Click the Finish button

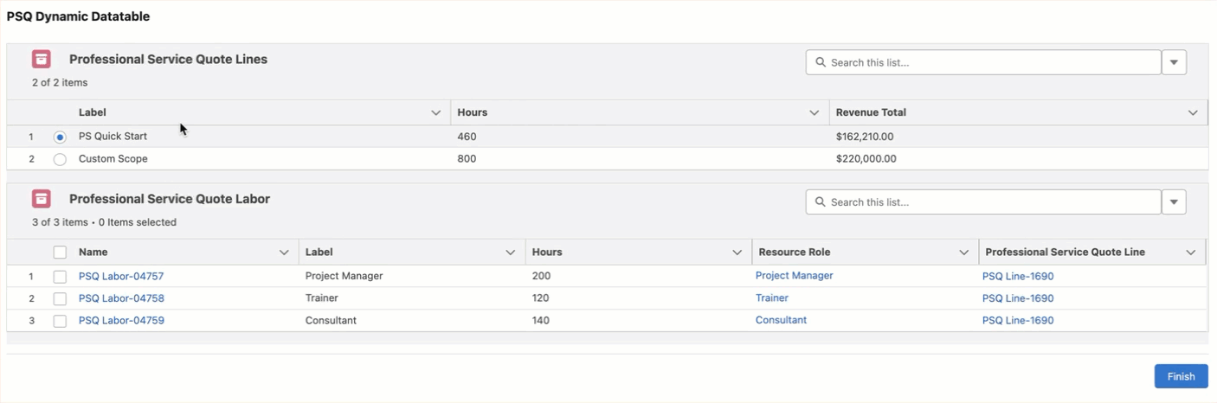click(1181, 376)
